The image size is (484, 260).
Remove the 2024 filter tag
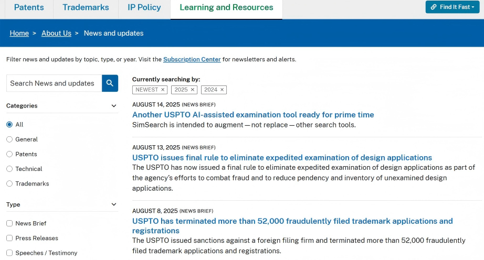(222, 90)
